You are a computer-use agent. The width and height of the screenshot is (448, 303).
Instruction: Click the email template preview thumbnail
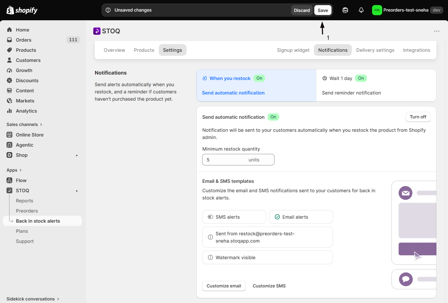[414, 223]
